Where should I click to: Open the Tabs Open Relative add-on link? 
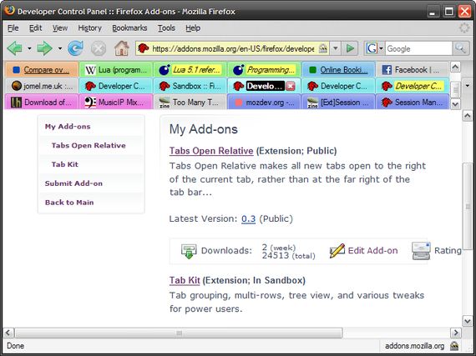[211, 151]
